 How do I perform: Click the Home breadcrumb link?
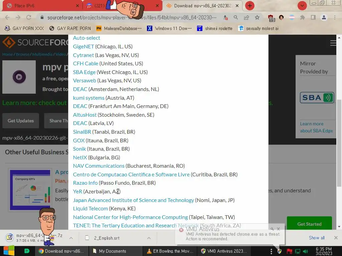pos(8,54)
